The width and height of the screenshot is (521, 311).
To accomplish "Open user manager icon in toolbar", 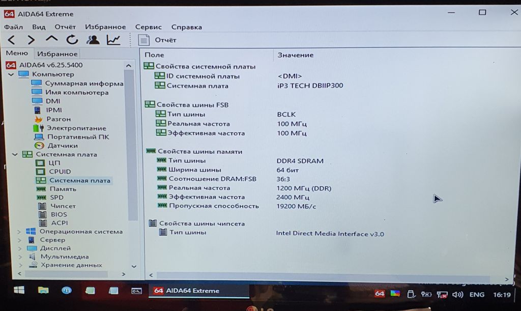I will (93, 40).
